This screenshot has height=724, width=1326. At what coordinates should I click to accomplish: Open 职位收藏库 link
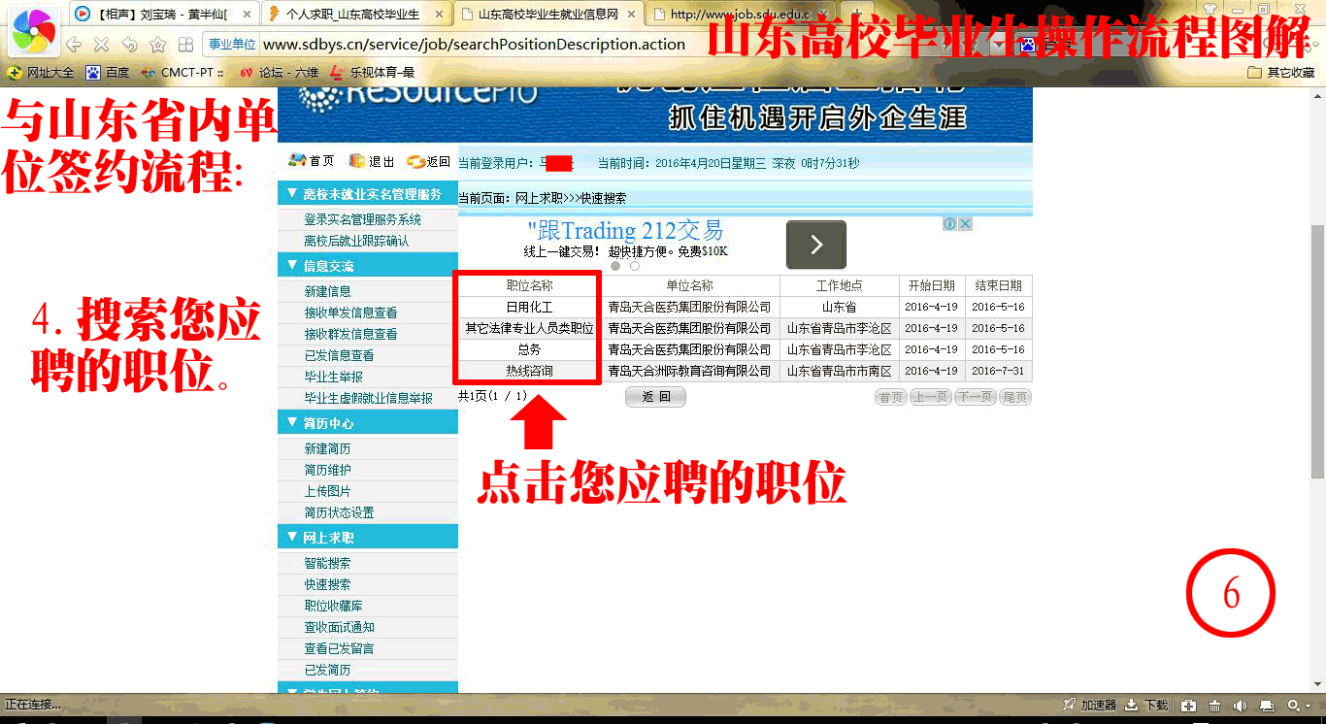pyautogui.click(x=333, y=606)
